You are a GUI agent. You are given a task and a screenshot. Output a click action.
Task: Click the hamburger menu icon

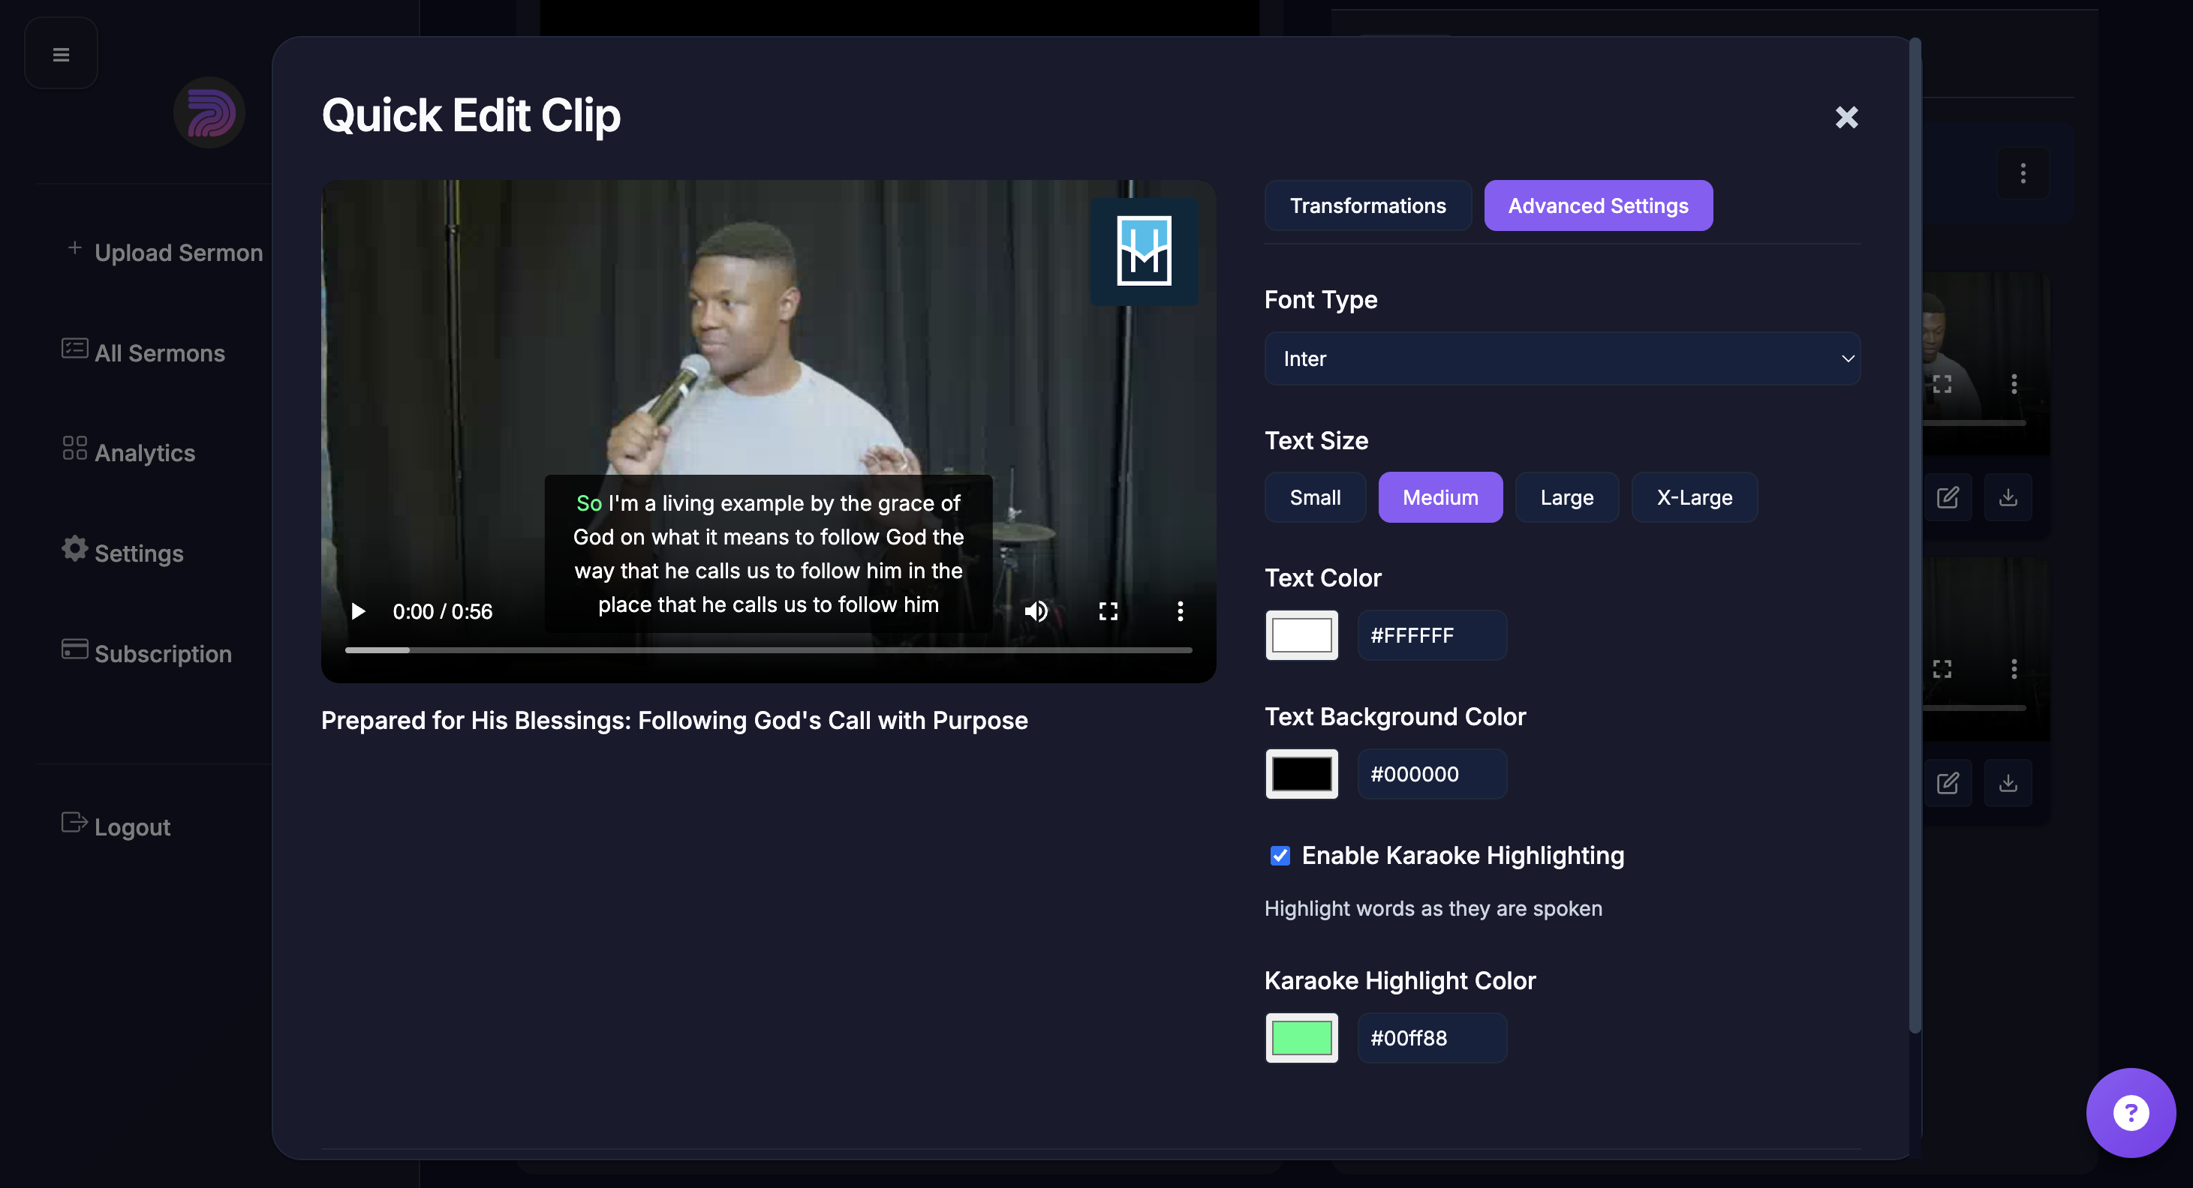click(62, 55)
